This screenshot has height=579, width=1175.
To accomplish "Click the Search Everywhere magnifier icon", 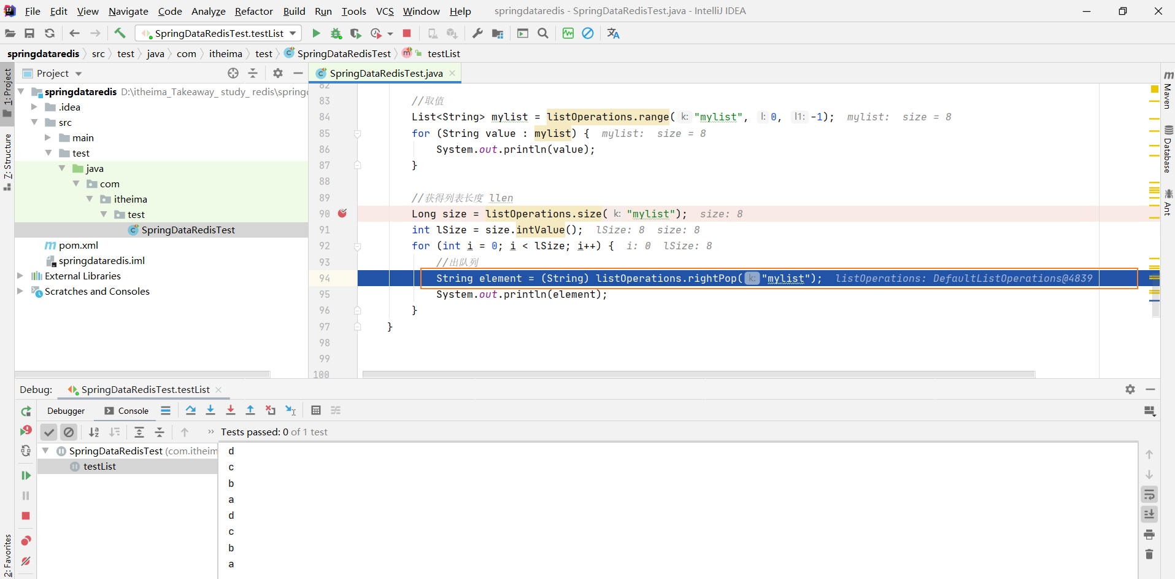I will [x=543, y=33].
